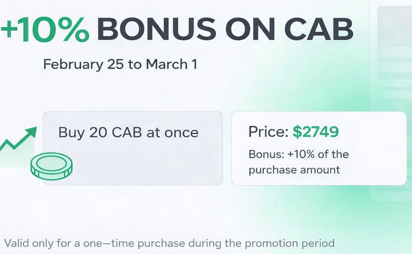412x254 pixels.
Task: Click the Bonus: +10% of the text line
Action: point(299,154)
